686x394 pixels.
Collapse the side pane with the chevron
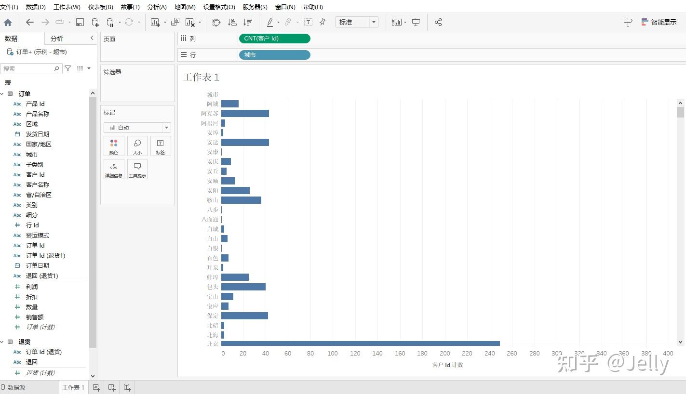tap(92, 38)
